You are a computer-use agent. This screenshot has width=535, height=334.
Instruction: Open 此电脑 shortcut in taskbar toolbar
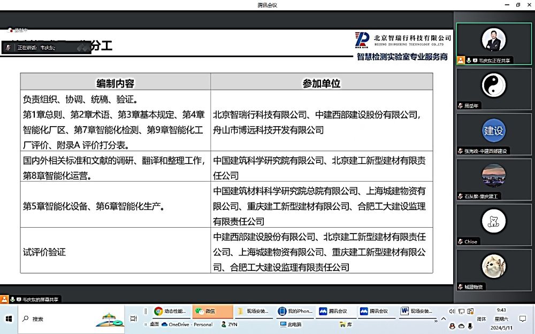(x=291, y=324)
